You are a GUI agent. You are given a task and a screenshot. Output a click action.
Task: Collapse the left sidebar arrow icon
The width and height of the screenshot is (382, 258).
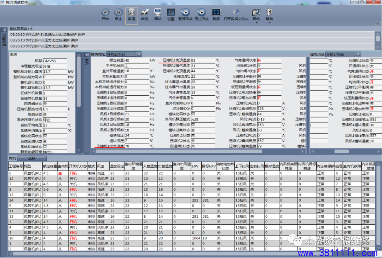(x=4, y=30)
